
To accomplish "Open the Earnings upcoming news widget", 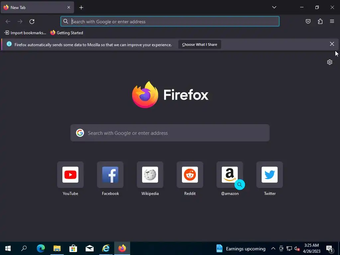I will (241, 248).
